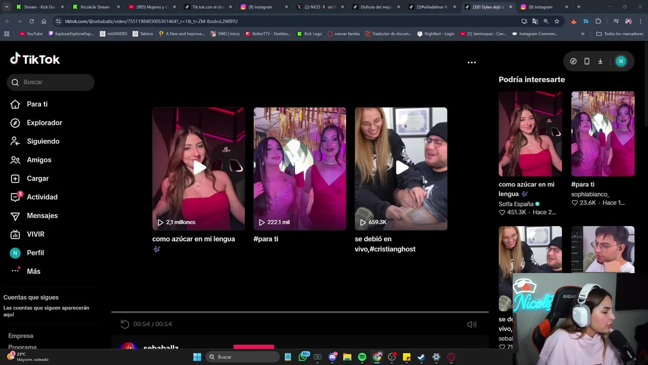Click the TikTok coins icon at top right

pos(573,61)
